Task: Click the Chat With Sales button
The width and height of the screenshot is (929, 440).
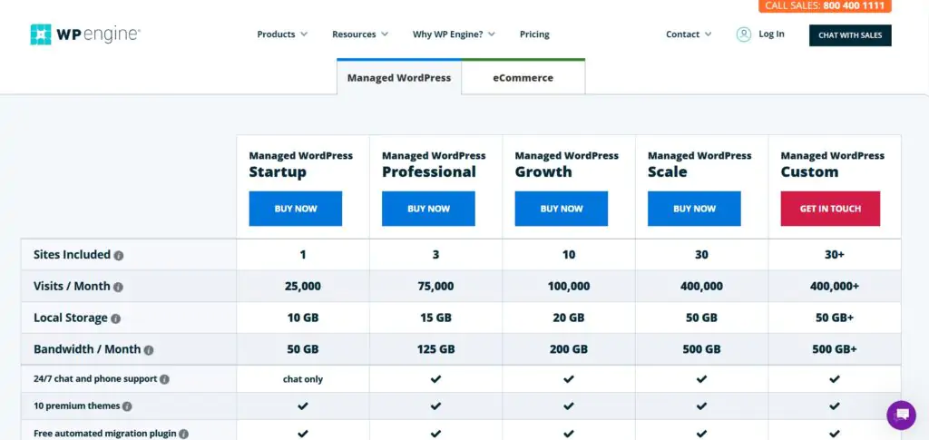Action: coord(850,35)
